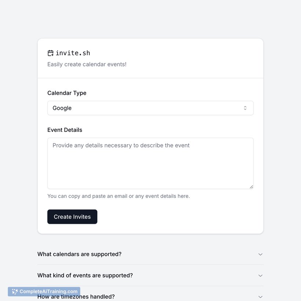Click the "Easily create calendar events!" tagline
301x301 pixels.
pos(87,64)
